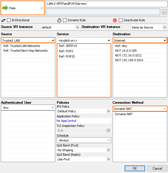The height and width of the screenshot is (173, 168).
Task: Click the ellipsis button beside description field
Action: coord(164,12)
